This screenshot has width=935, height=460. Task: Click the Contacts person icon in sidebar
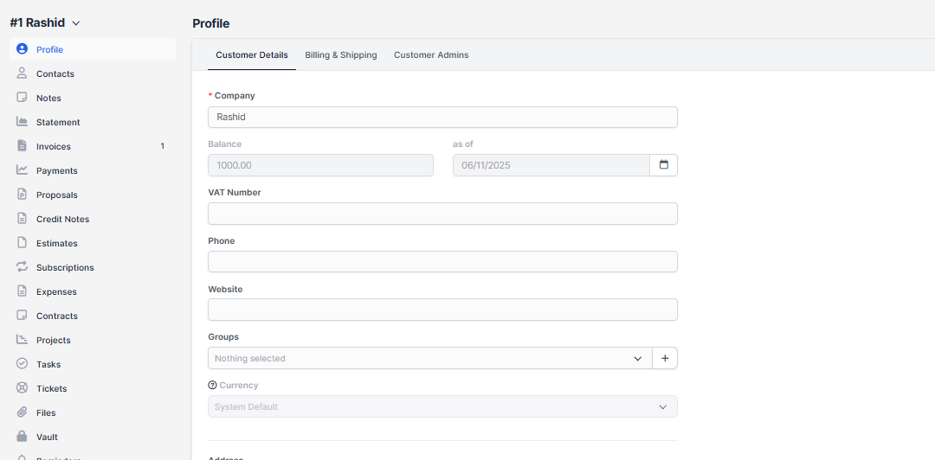pos(23,73)
